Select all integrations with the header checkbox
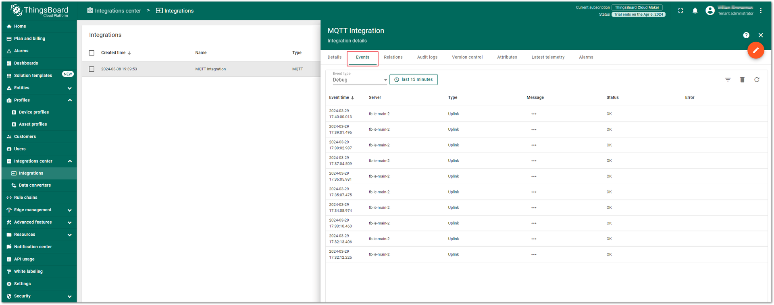This screenshot has width=774, height=305. point(92,53)
